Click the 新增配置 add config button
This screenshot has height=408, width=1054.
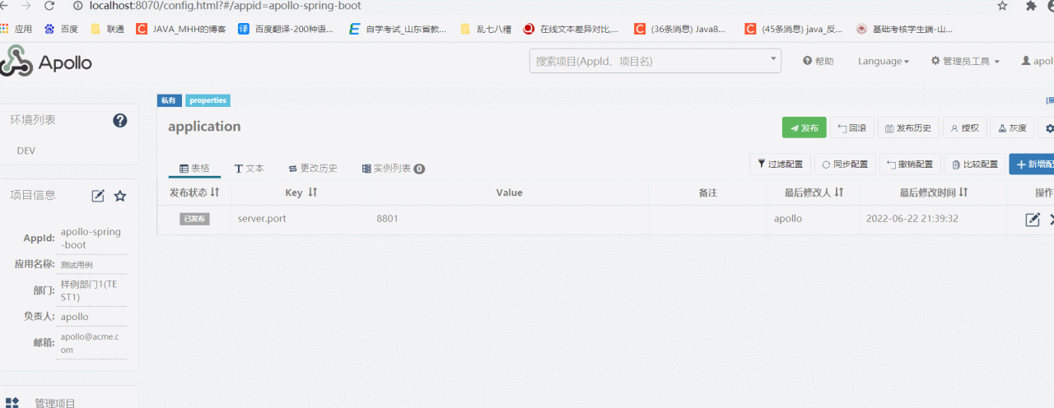[1032, 165]
